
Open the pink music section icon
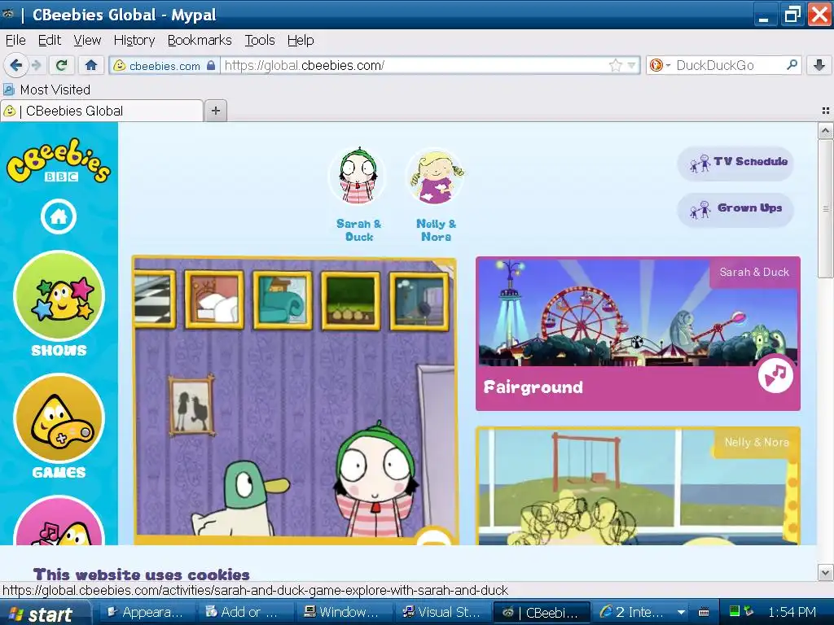59,521
